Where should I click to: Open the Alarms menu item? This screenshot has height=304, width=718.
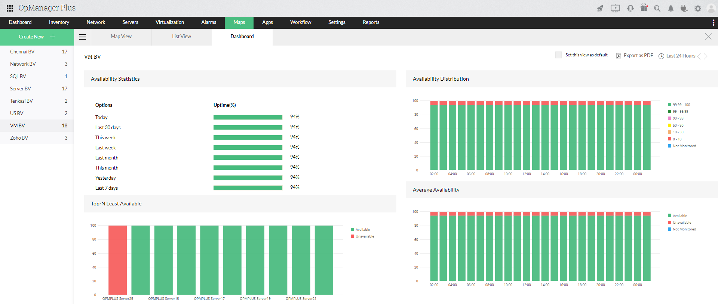pyautogui.click(x=209, y=22)
